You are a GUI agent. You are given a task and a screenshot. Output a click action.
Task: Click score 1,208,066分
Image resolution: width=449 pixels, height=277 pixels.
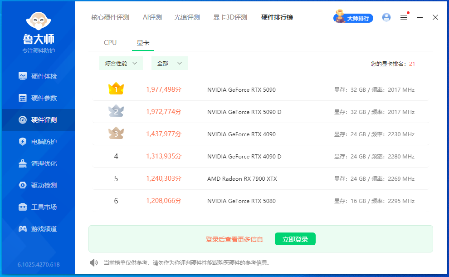pyautogui.click(x=164, y=201)
